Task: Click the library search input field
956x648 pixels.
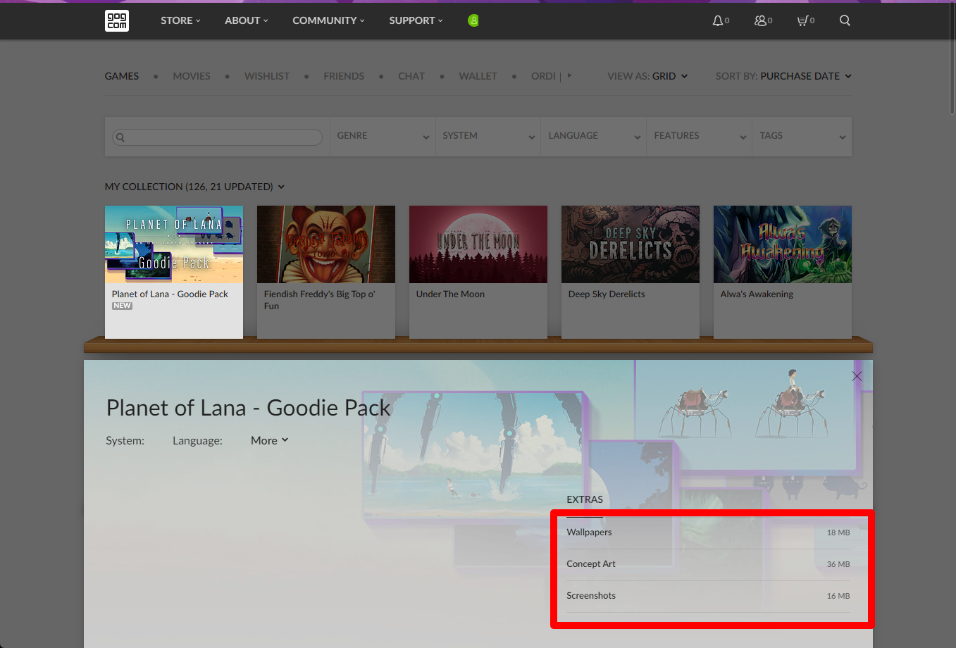Action: click(217, 137)
